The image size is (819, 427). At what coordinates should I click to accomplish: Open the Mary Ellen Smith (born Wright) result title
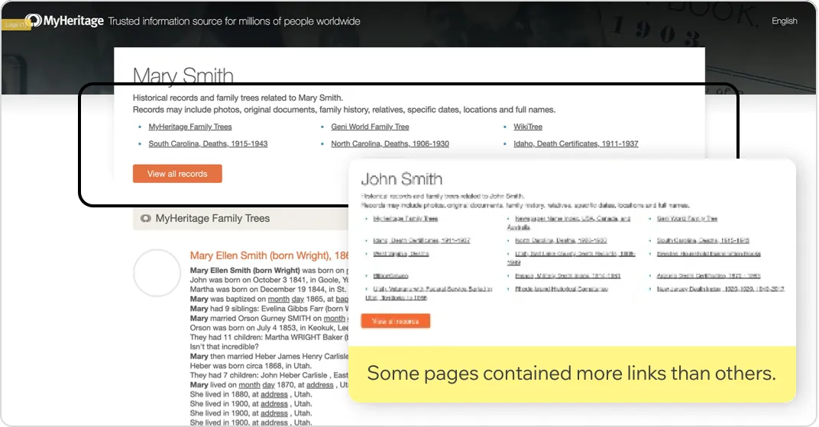[268, 255]
